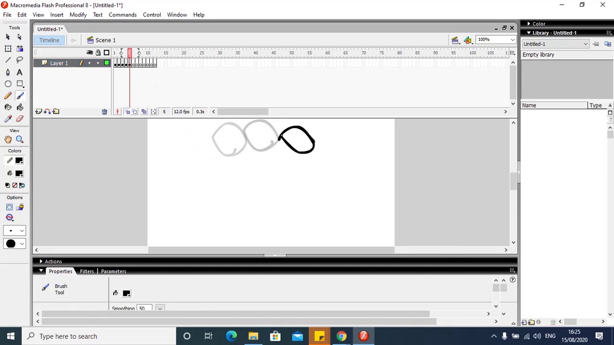
Task: Select the Free Transform tool
Action: [8, 48]
